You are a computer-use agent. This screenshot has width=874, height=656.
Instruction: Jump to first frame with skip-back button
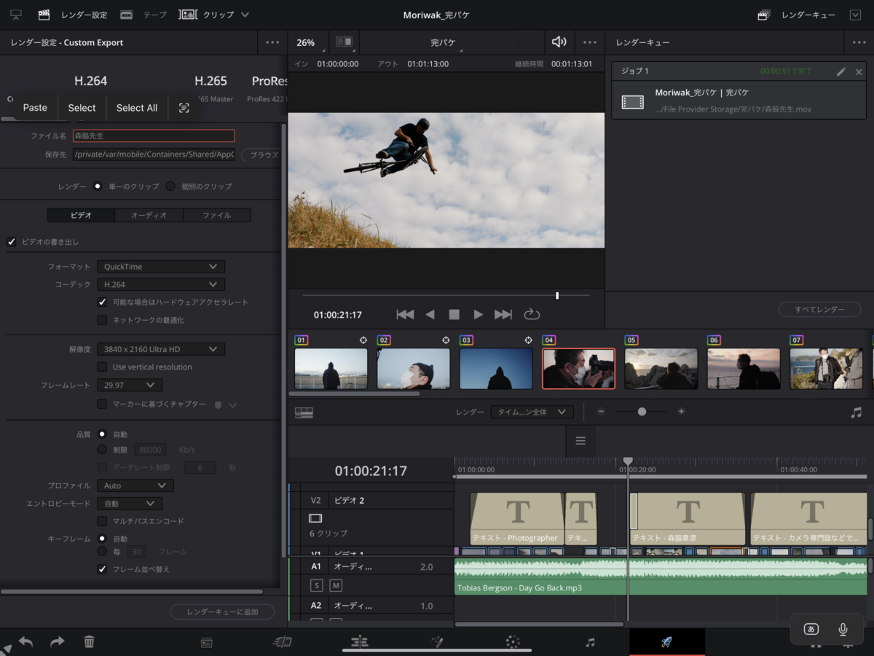[x=405, y=314]
